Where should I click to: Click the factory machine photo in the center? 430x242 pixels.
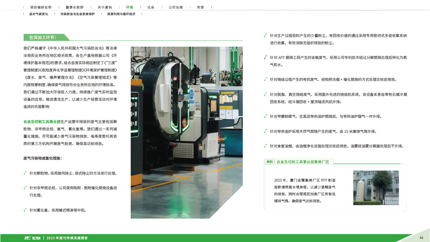tap(186, 132)
